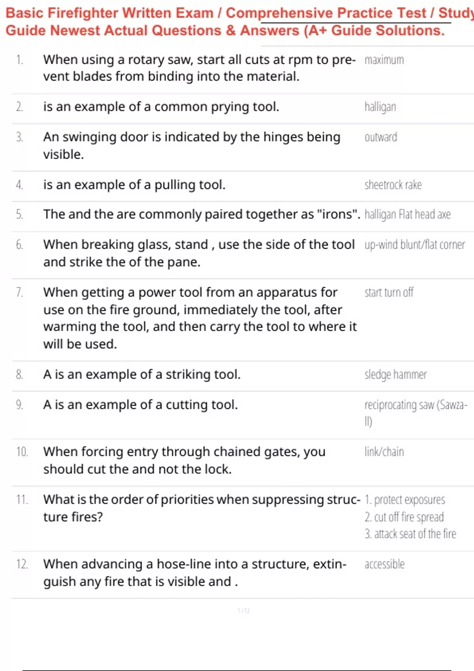
Task: Click question 5 about the "irons" pairing
Action: 201,214
